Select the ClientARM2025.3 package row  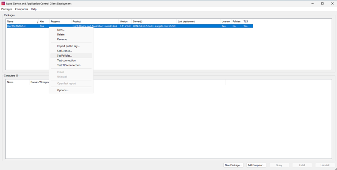(x=22, y=26)
